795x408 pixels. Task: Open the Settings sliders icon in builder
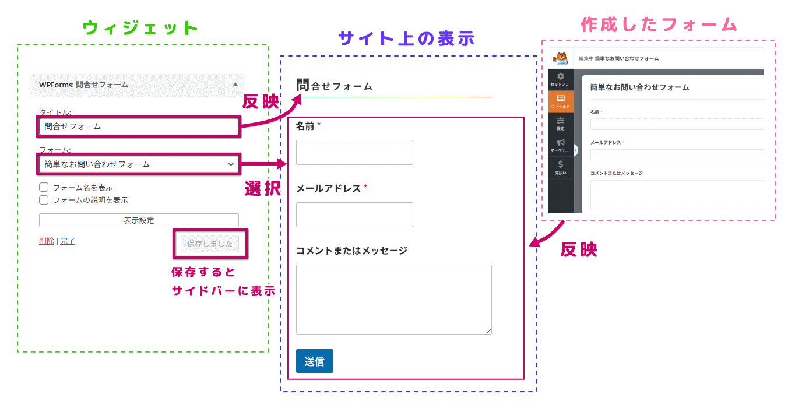point(561,123)
